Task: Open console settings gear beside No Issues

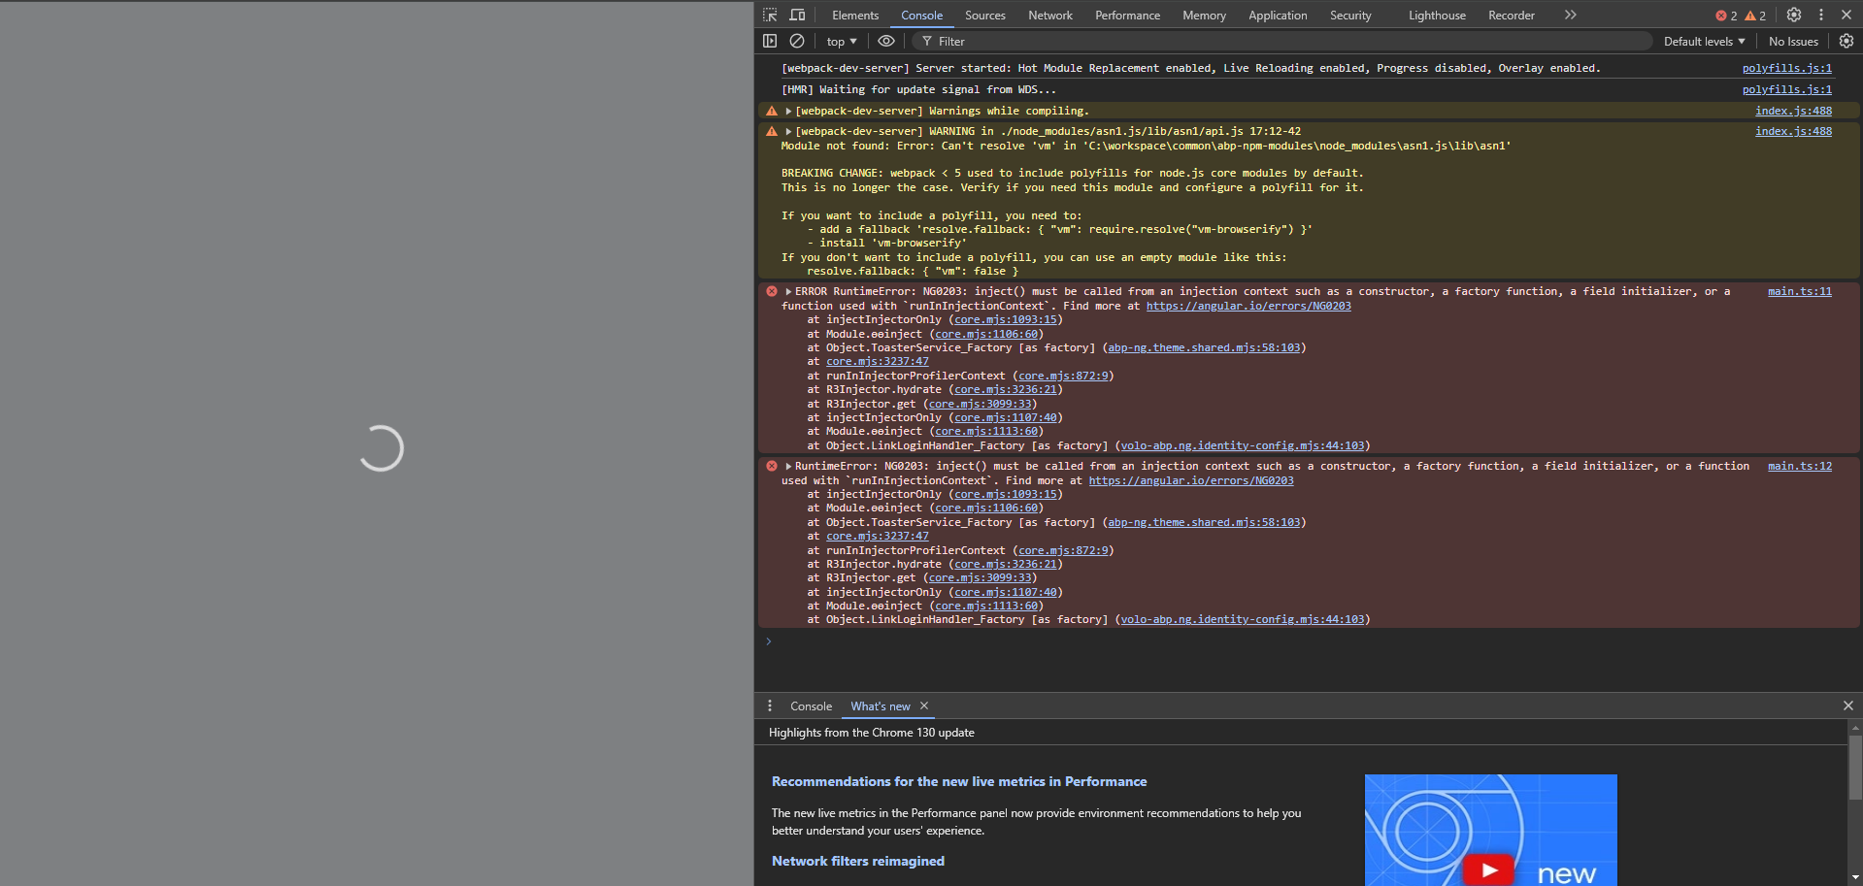Action: [1846, 41]
